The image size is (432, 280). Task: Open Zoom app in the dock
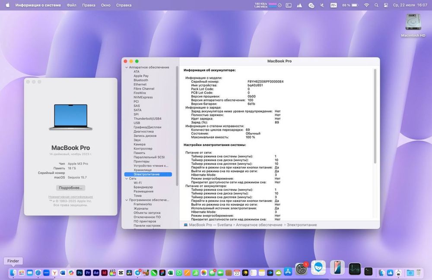pos(46,273)
